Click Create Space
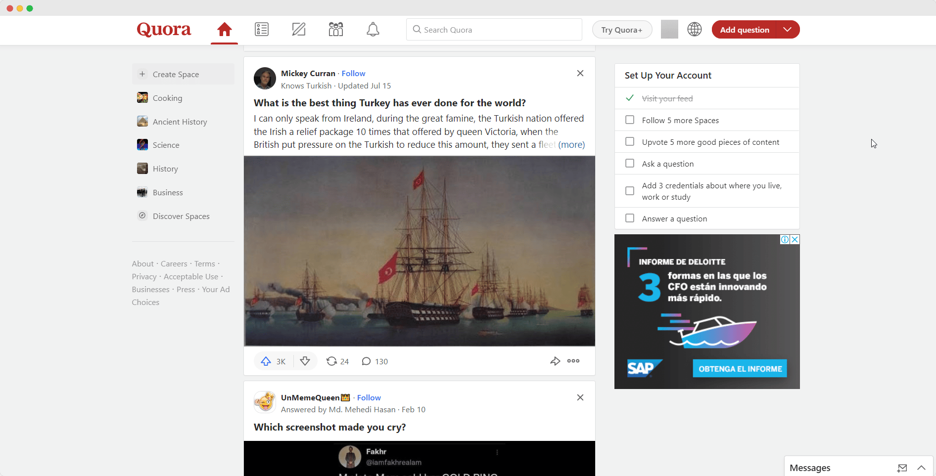Image resolution: width=936 pixels, height=476 pixels. point(183,74)
